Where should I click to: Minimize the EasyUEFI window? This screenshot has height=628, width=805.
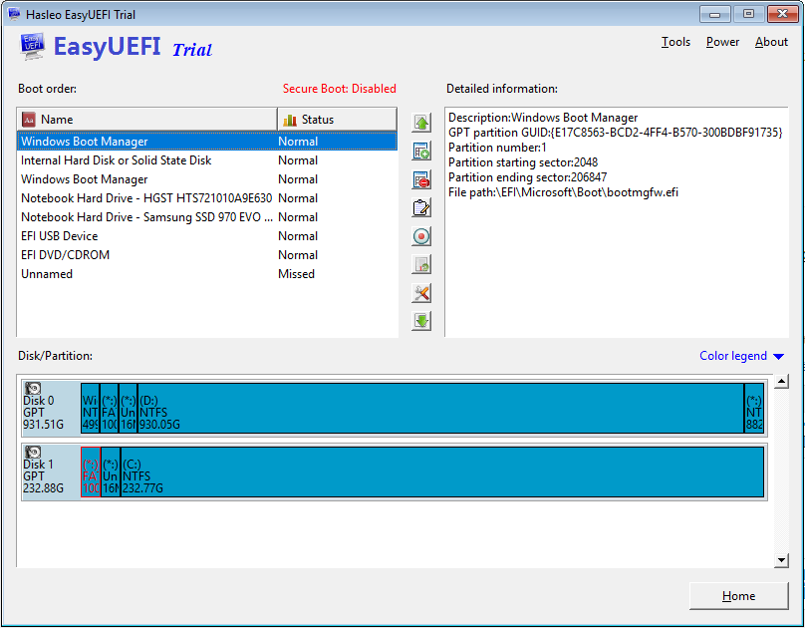point(714,14)
